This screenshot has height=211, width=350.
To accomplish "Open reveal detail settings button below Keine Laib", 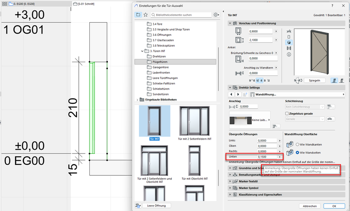I will [x=276, y=127].
